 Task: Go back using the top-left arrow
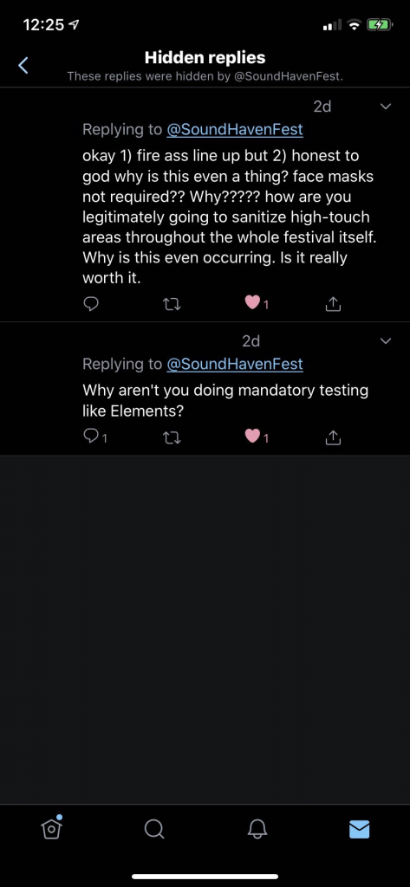coord(23,66)
